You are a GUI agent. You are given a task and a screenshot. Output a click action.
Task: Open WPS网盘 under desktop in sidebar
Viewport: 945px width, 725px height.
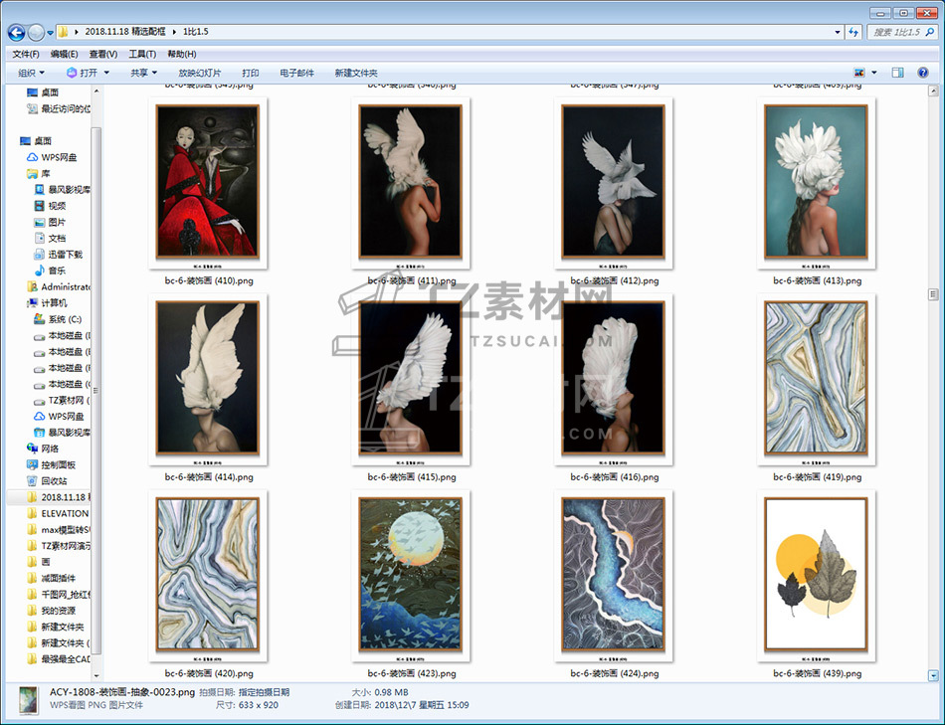click(58, 157)
